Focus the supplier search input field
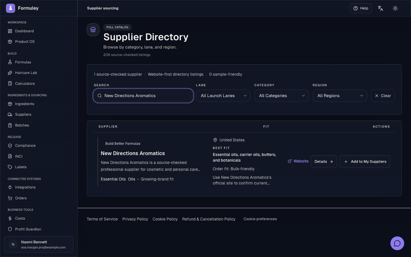The image size is (411, 257). click(143, 96)
